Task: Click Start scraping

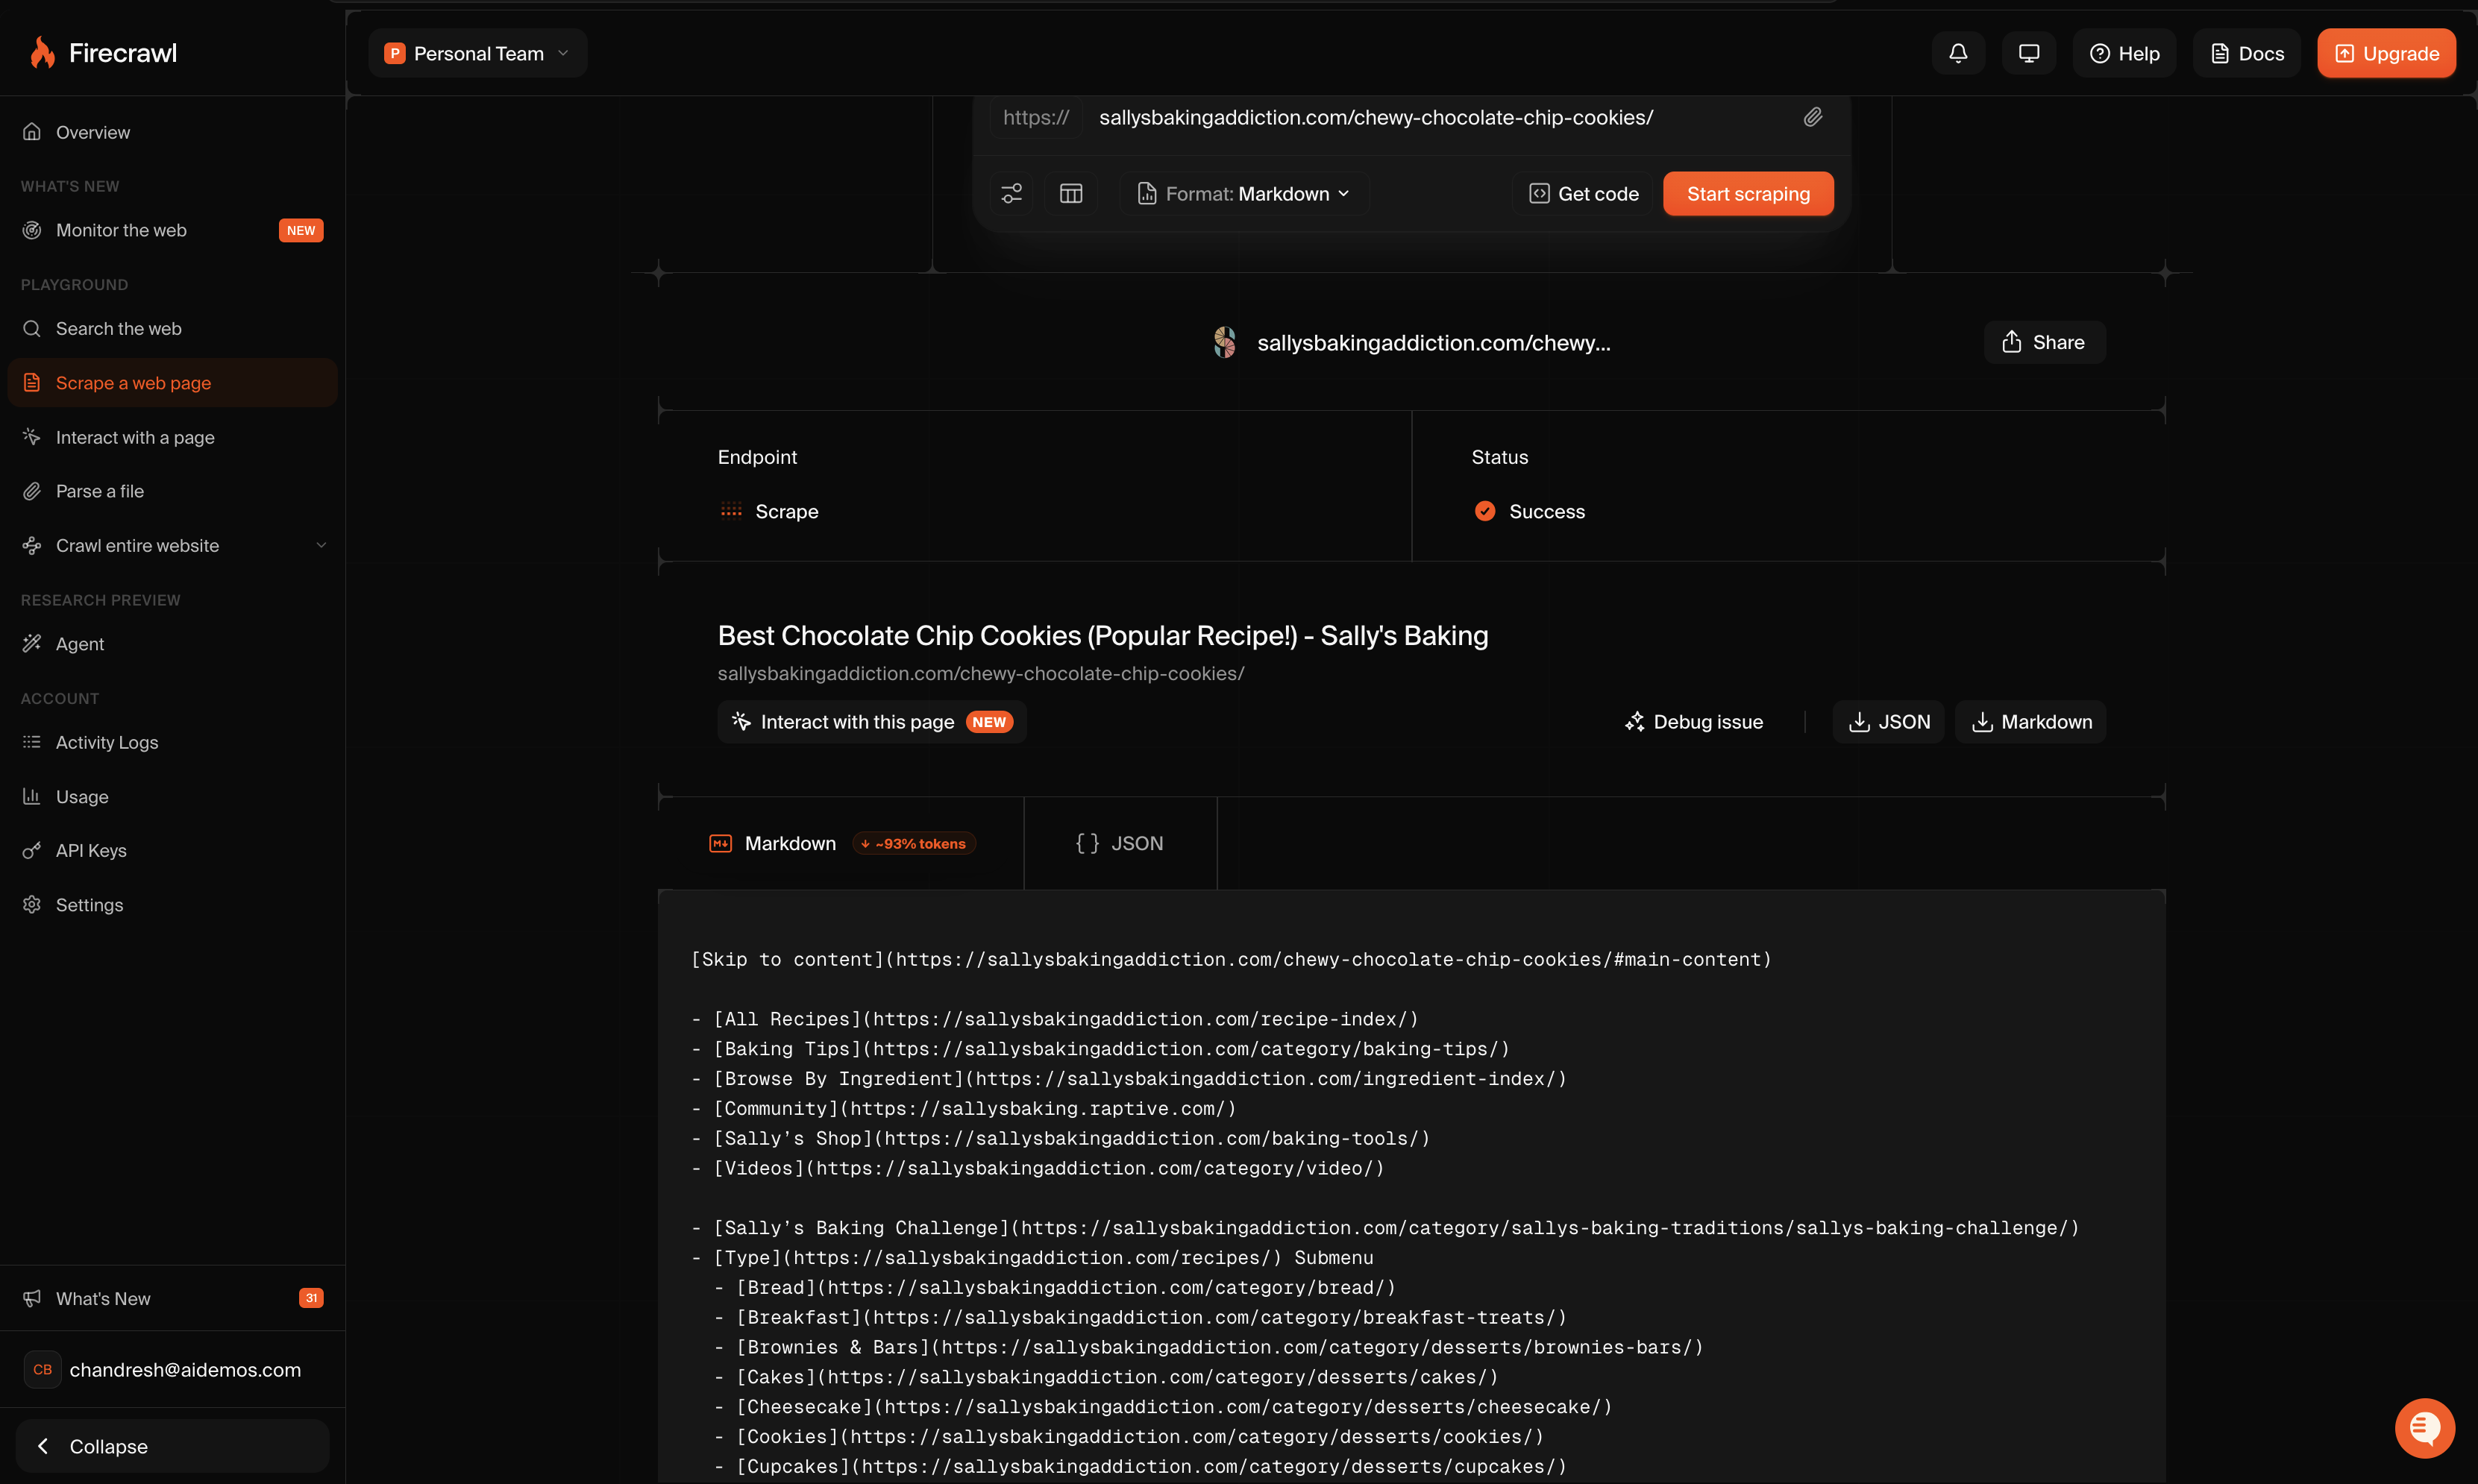Action: coord(1748,193)
